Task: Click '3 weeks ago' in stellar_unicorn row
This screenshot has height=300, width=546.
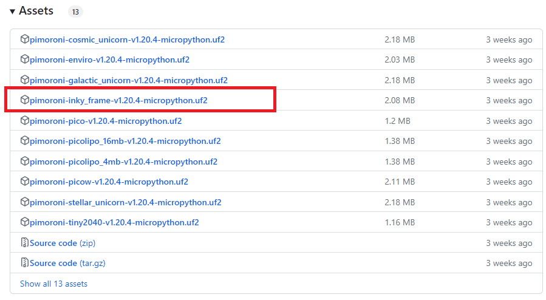Action: (509, 203)
